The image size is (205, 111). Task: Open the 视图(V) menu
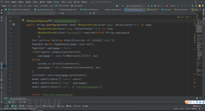[21, 2]
